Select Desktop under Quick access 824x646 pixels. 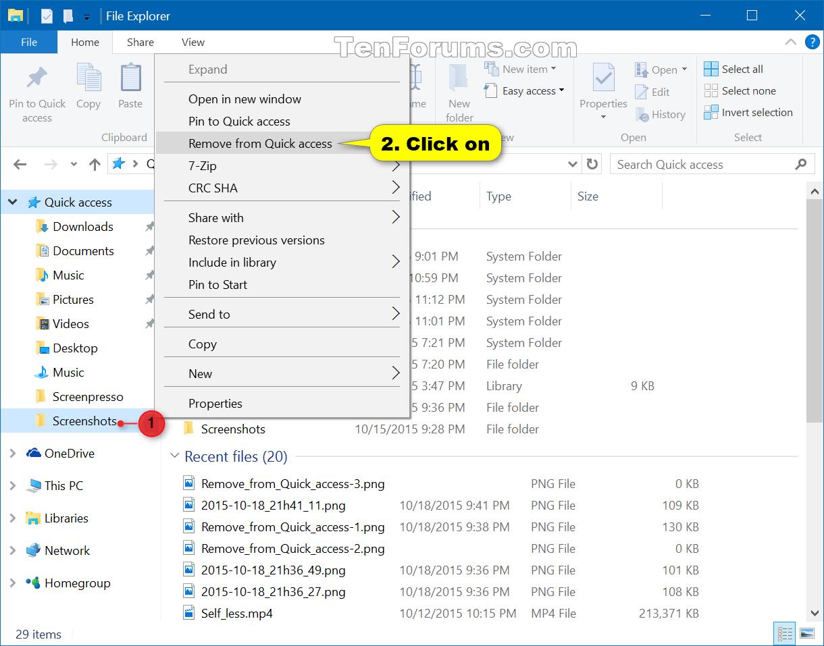tap(66, 348)
